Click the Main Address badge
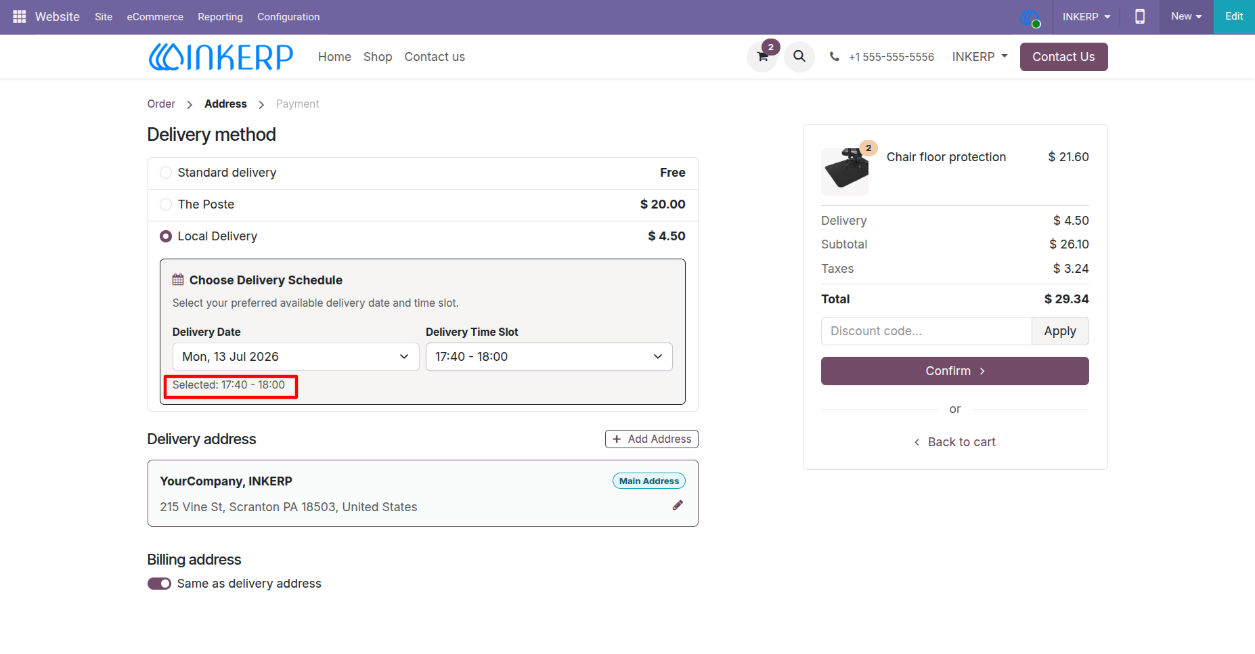 coord(648,481)
